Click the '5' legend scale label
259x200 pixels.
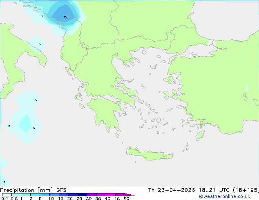[x=40, y=198]
